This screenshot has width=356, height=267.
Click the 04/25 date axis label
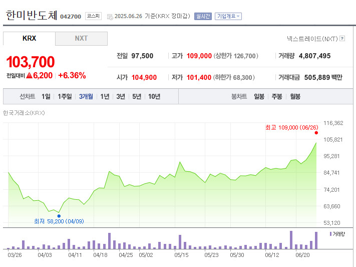pos(126,255)
